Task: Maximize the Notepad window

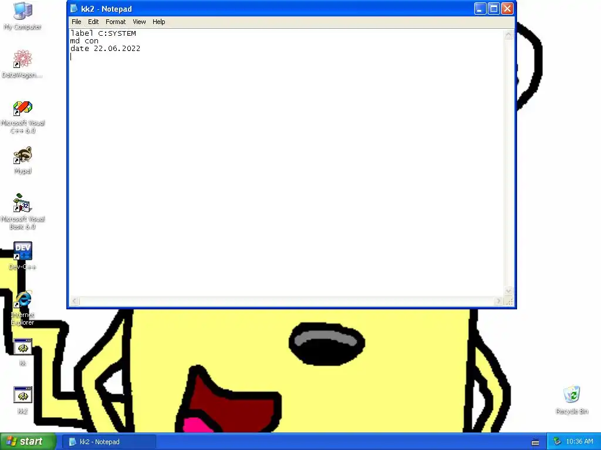Action: (x=494, y=8)
